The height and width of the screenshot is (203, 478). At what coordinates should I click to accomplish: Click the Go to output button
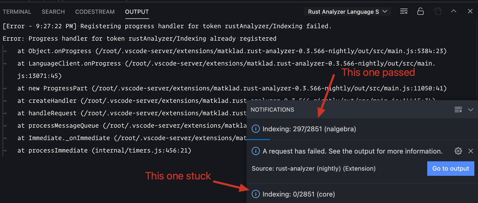click(451, 168)
